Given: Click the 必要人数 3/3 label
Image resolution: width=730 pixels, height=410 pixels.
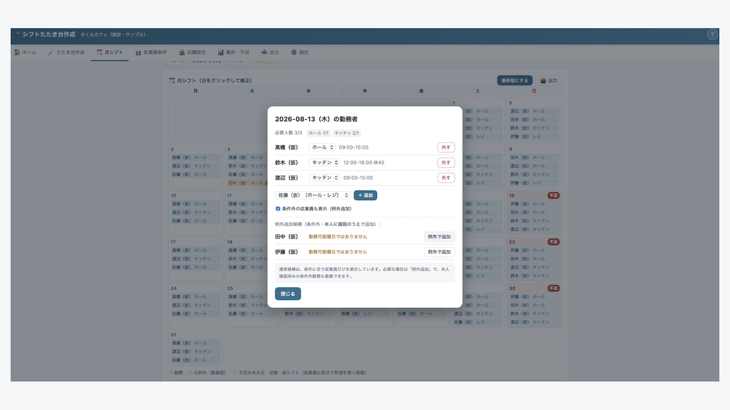Looking at the screenshot, I should (x=288, y=133).
